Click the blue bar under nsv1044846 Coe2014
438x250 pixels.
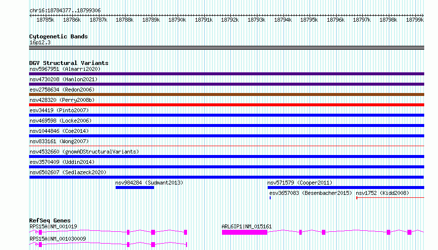click(x=226, y=136)
